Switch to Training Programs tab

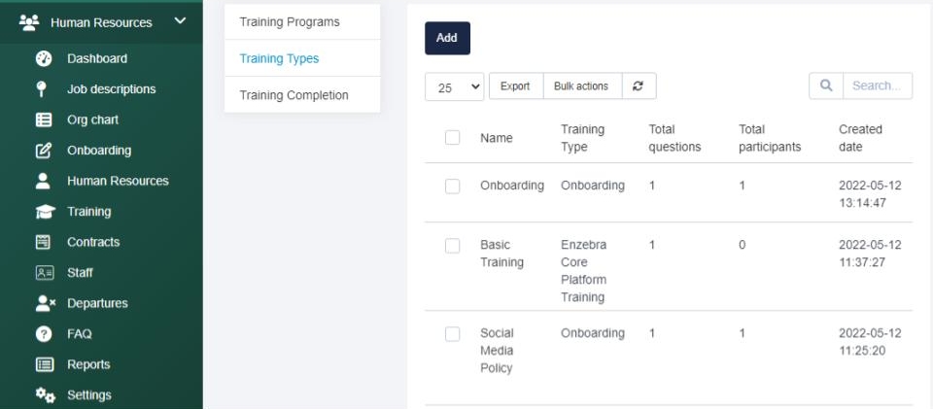[290, 21]
